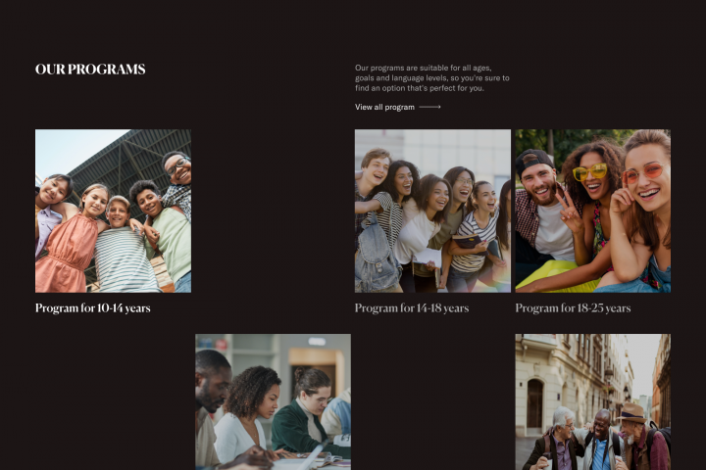Open the selfie photo above Program for 18-25 years
Image resolution: width=706 pixels, height=470 pixels.
point(593,211)
